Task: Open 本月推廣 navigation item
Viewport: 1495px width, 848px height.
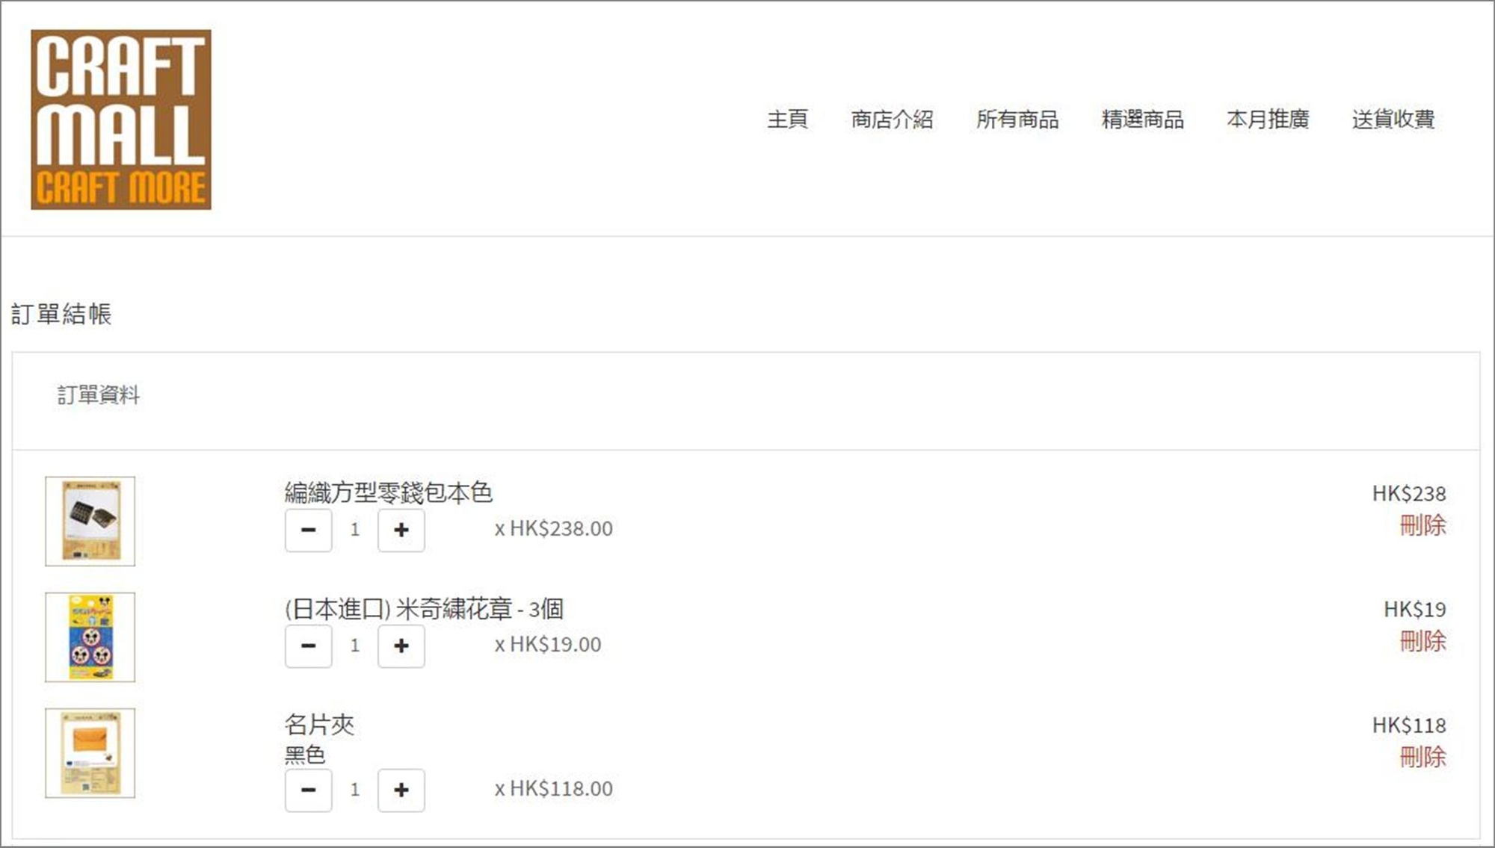Action: [x=1268, y=120]
